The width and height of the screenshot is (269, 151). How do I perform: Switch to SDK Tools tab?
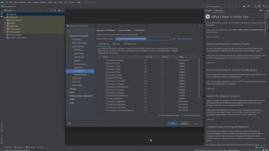tap(116, 44)
